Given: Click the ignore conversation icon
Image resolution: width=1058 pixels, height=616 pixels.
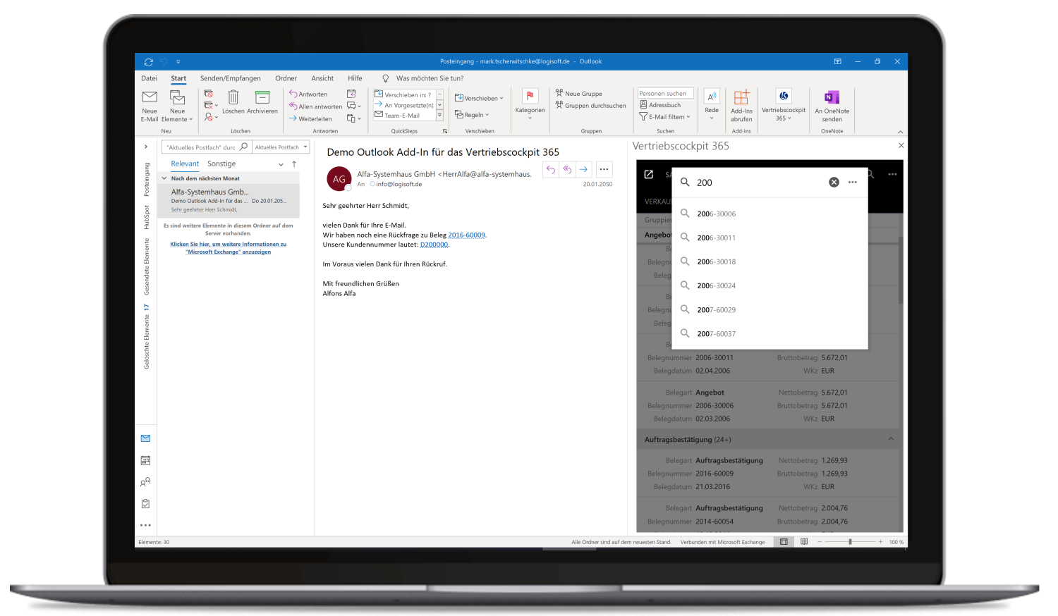Looking at the screenshot, I should [209, 94].
